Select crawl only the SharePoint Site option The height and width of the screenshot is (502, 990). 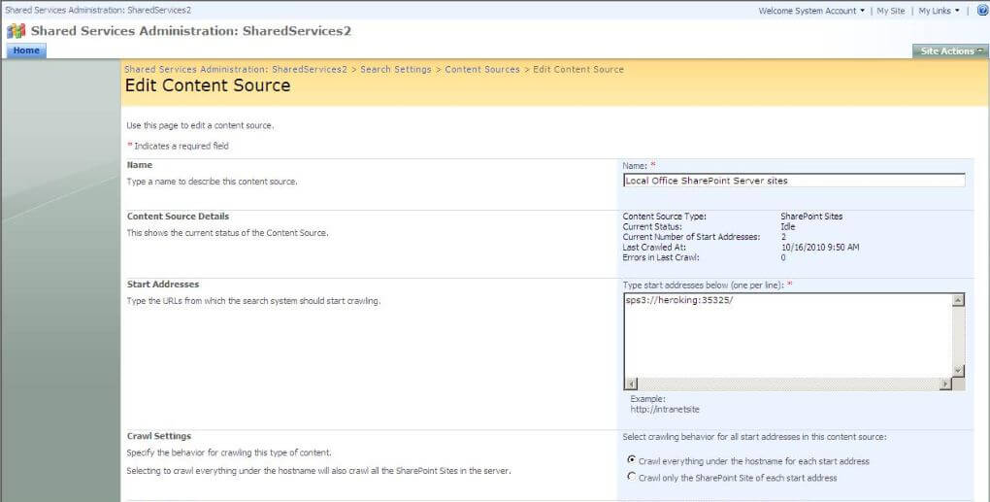[632, 477]
